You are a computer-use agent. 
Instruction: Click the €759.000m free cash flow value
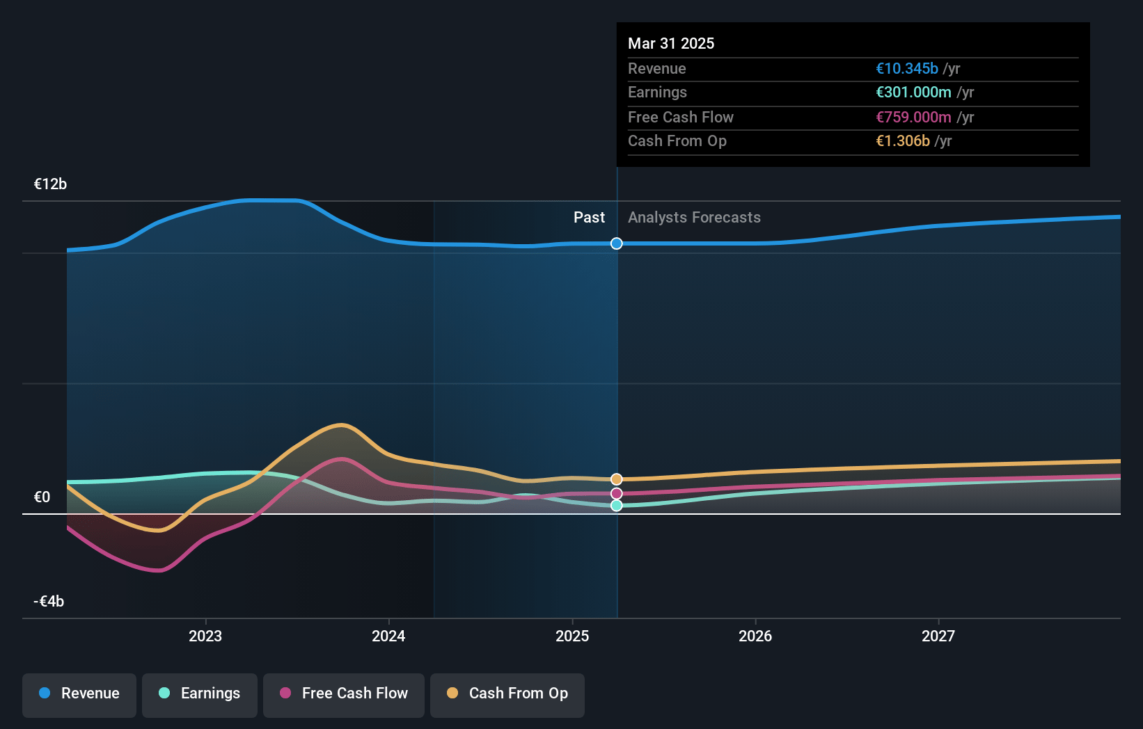pos(913,118)
